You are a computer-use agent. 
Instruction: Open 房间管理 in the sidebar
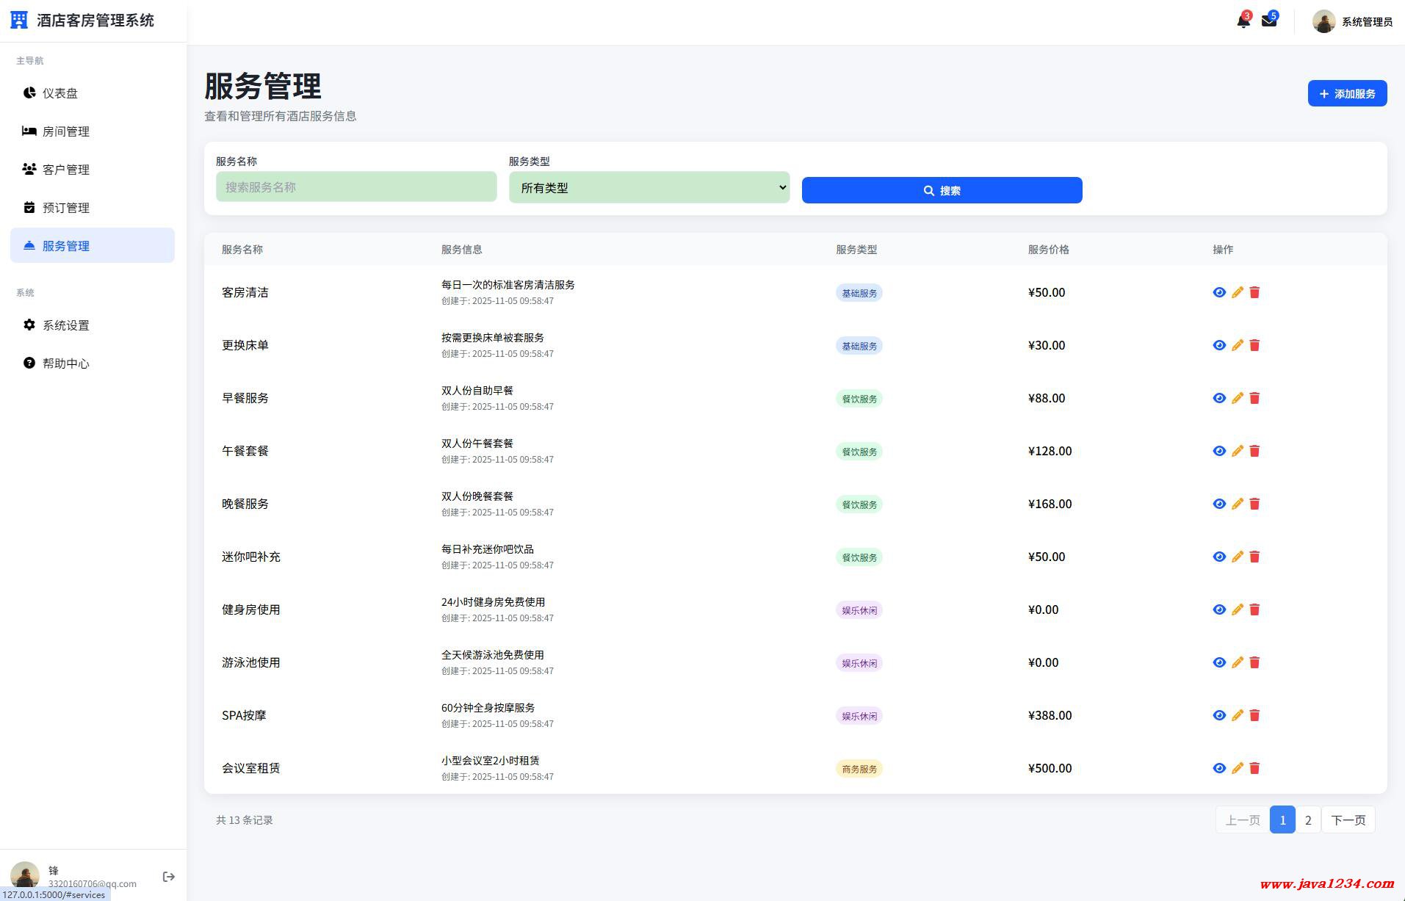click(65, 131)
